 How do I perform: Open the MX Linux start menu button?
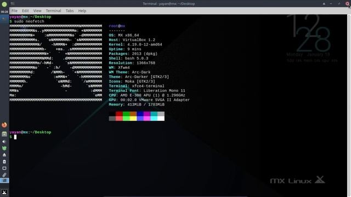click(x=4, y=192)
